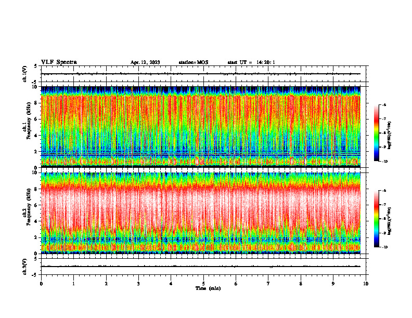Click the ch.1 spectrogram panel

pos(201,127)
